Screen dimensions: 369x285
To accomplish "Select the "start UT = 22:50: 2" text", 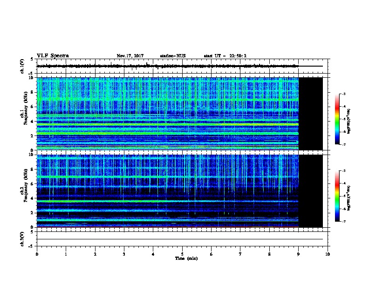I will (x=225, y=56).
